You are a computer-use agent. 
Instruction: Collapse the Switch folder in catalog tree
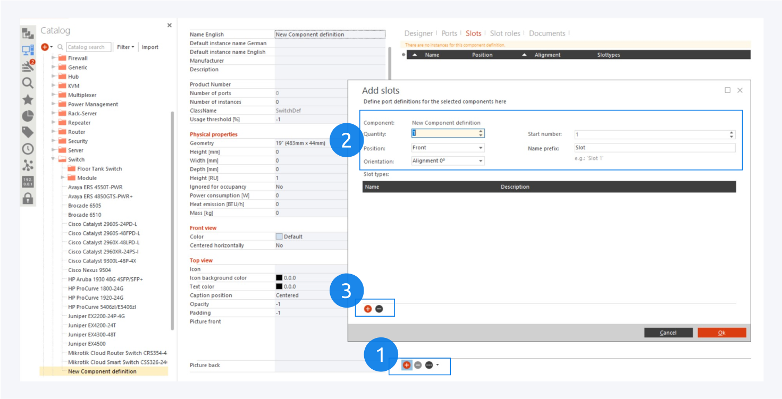pos(54,159)
